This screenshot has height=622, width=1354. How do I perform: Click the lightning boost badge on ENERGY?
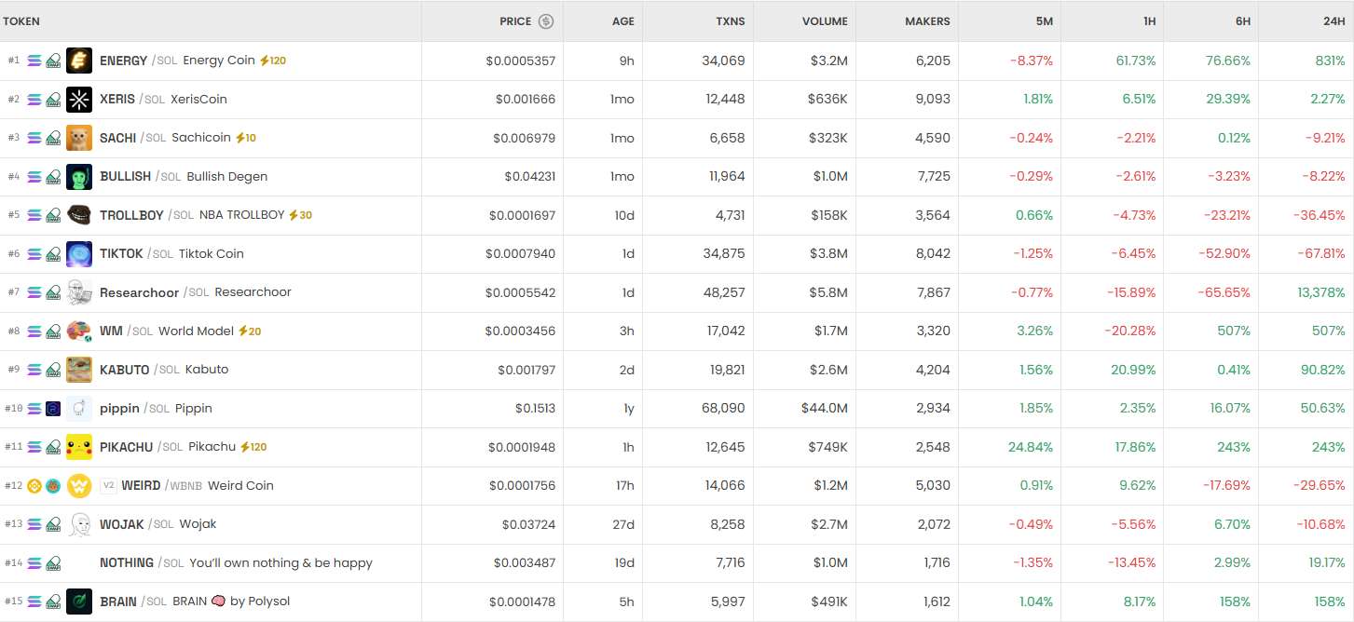coord(272,61)
